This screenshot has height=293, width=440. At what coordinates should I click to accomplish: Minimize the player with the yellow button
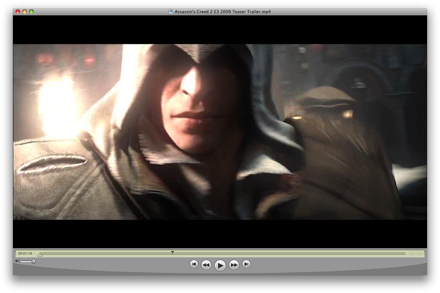coord(25,12)
